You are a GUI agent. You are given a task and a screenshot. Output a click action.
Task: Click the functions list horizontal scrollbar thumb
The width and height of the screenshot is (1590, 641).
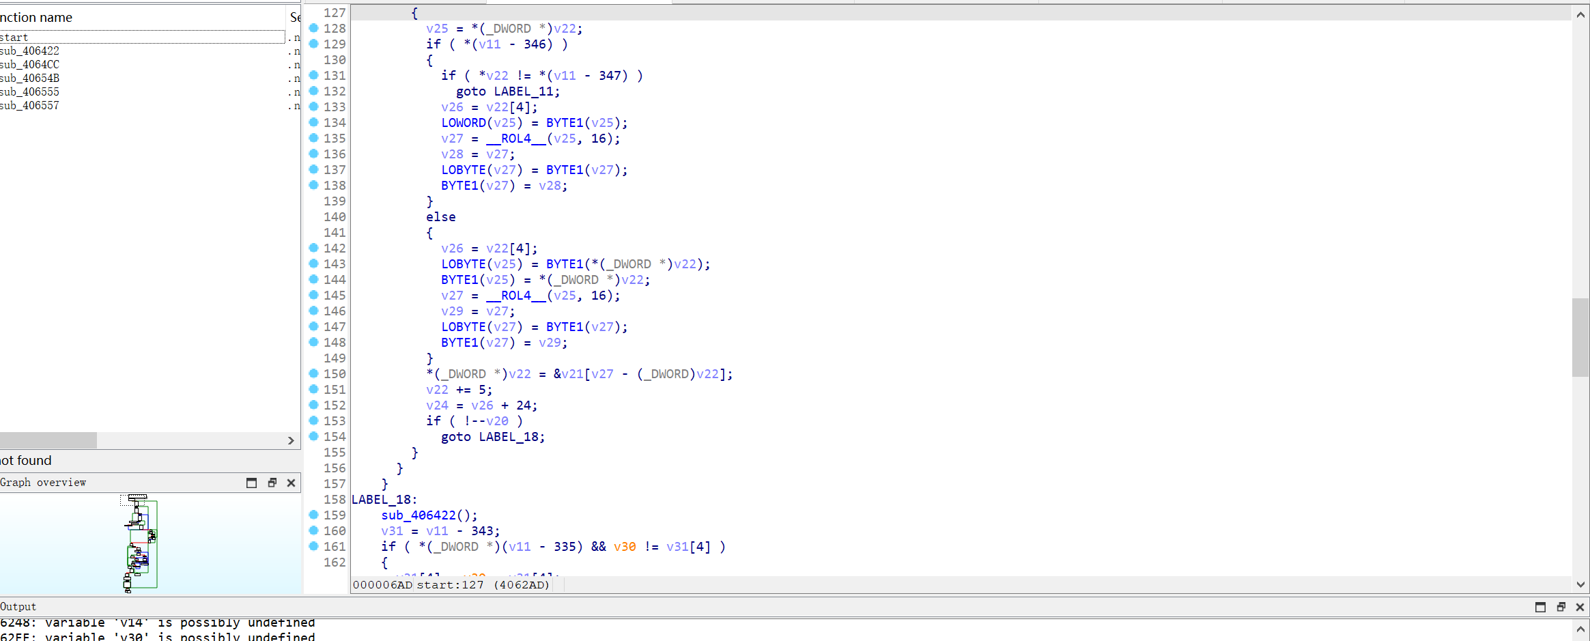pos(48,441)
